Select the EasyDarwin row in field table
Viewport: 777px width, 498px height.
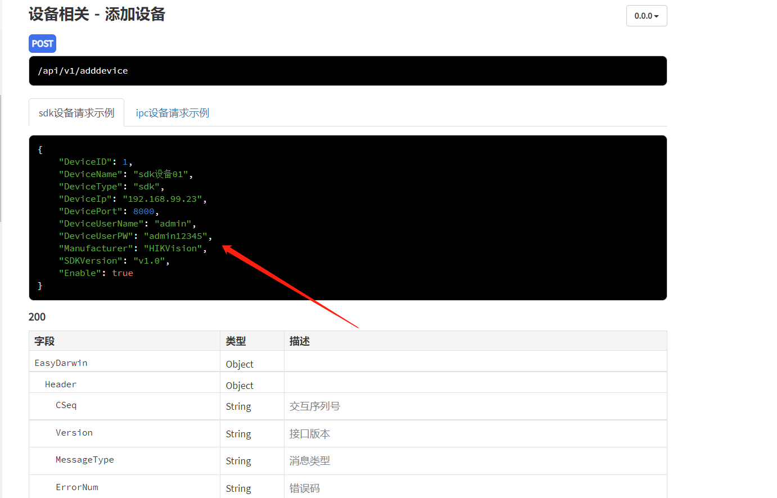(61, 363)
